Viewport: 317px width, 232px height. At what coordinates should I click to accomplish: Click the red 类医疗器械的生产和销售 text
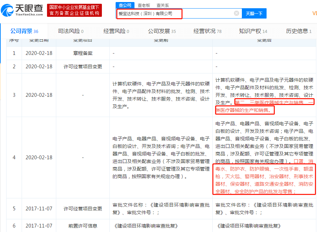coord(243,110)
